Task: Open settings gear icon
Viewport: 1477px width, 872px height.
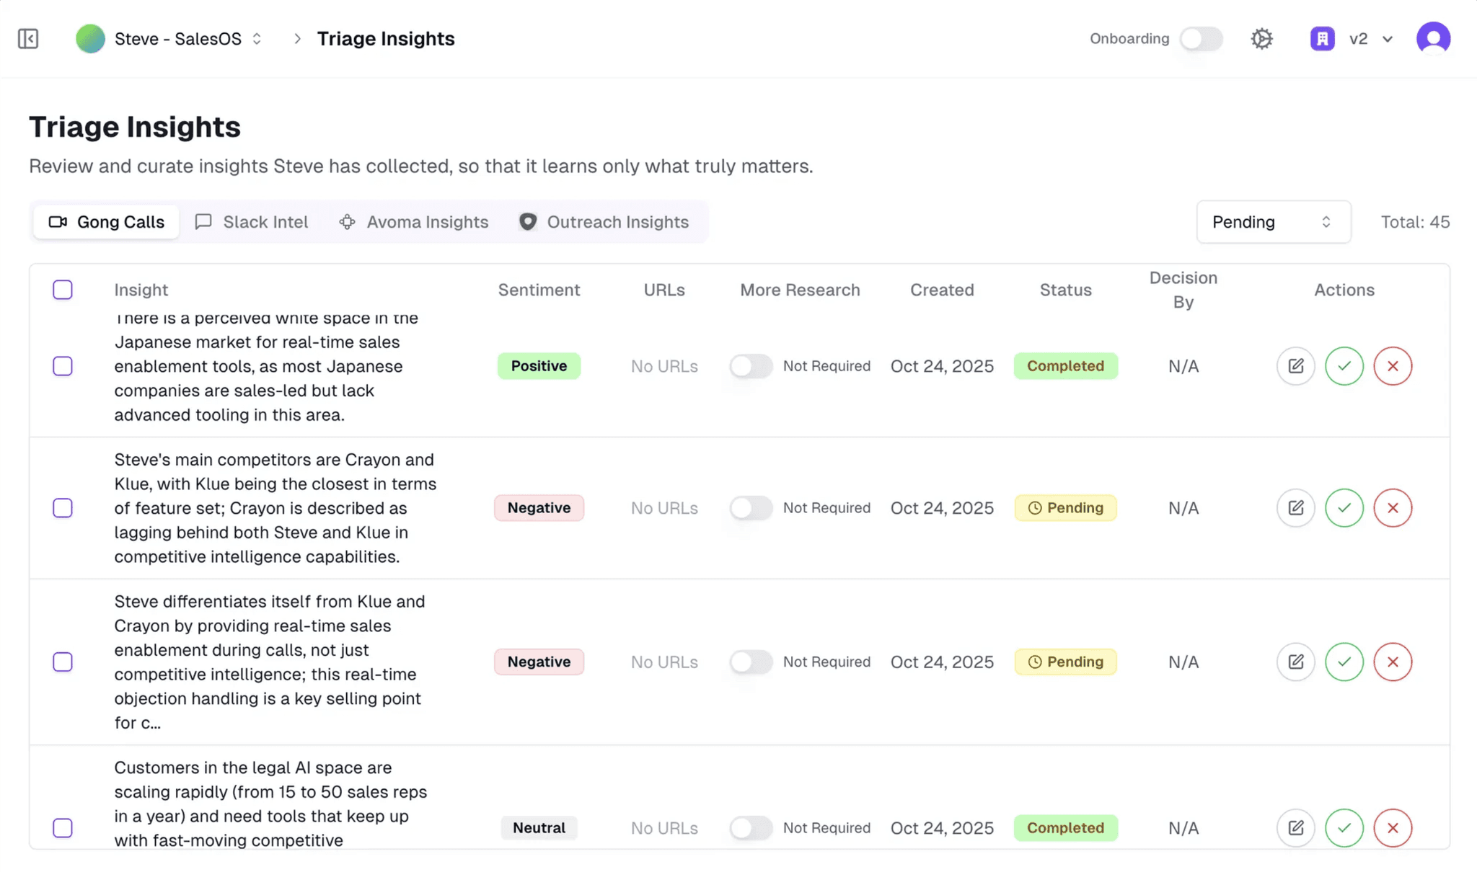Action: click(1261, 39)
